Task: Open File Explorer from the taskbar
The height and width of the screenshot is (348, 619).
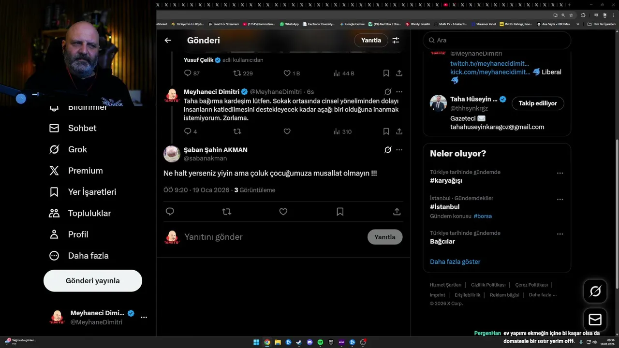Action: coord(278,342)
